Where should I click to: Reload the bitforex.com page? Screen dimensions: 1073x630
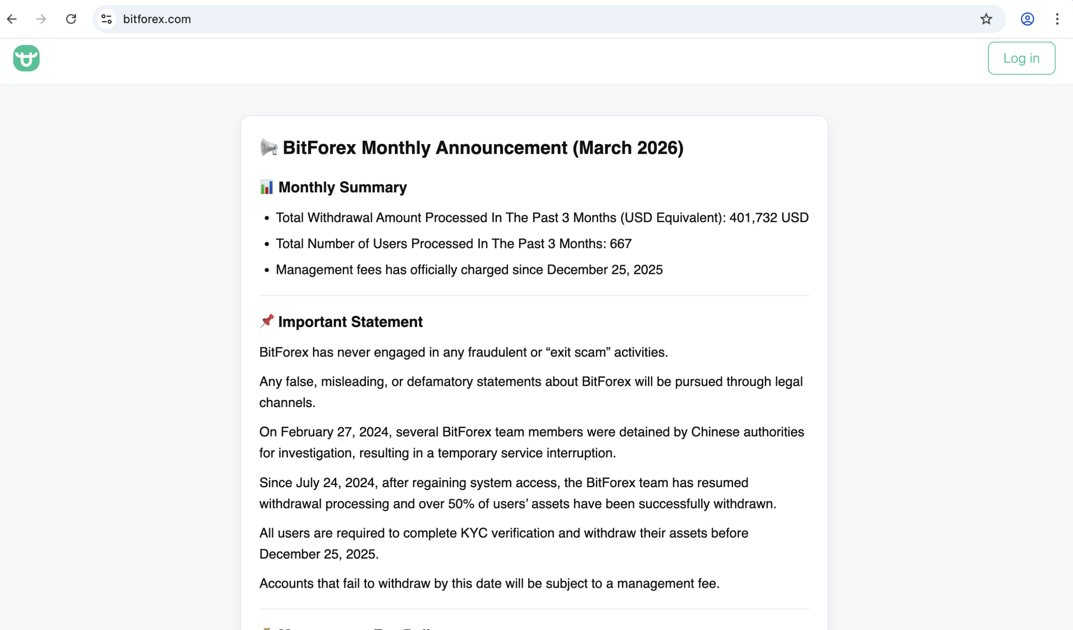[72, 19]
